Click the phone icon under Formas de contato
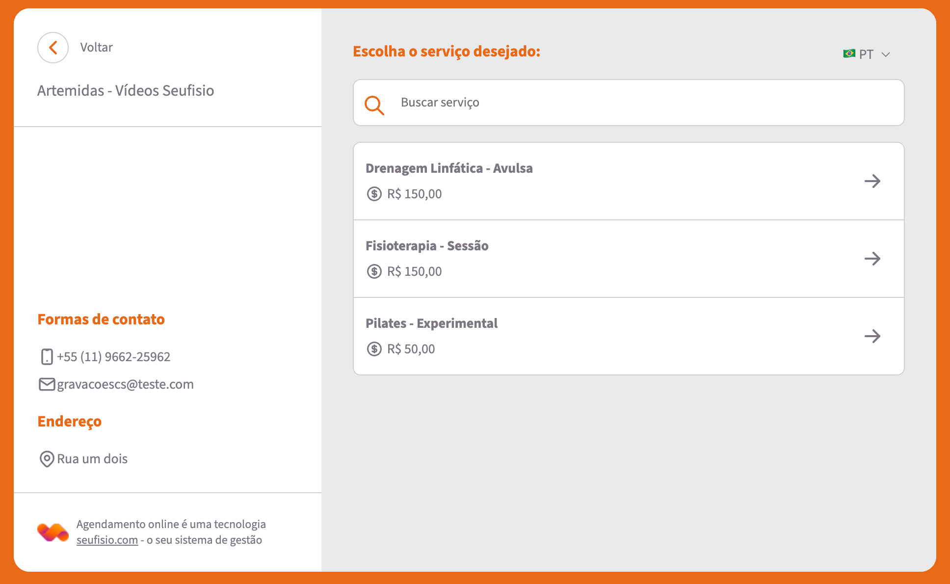 click(47, 357)
